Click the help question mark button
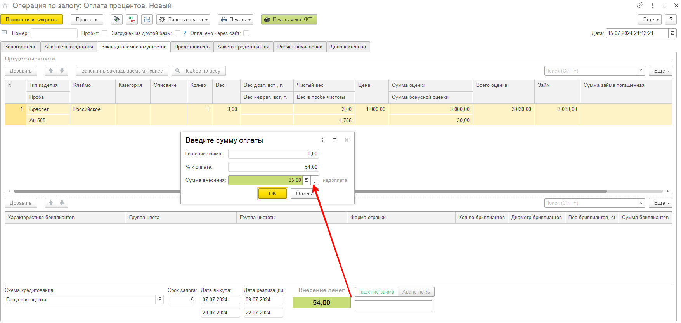 click(x=671, y=19)
